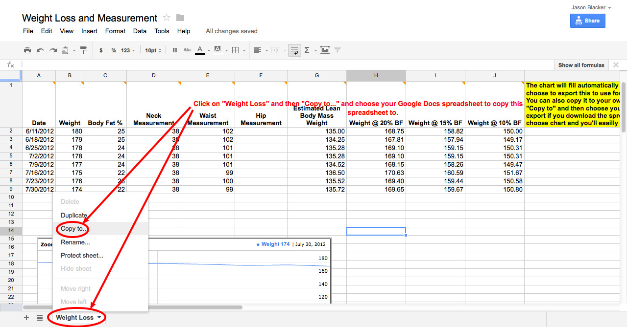Viewport: 627px width, 327px height.
Task: Open the text color picker
Action: (200, 50)
